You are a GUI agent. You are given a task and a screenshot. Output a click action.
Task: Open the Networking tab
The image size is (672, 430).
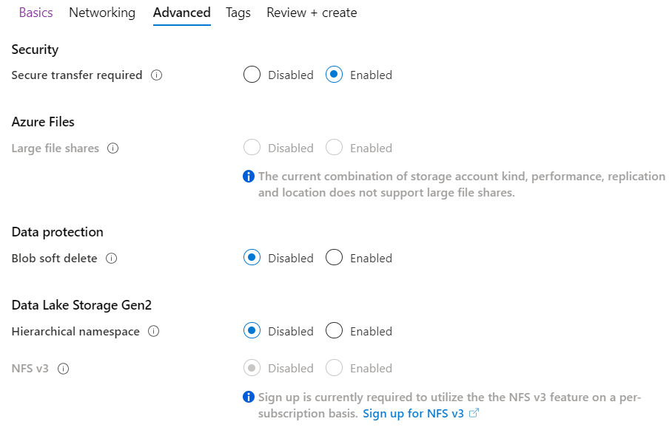pos(102,13)
